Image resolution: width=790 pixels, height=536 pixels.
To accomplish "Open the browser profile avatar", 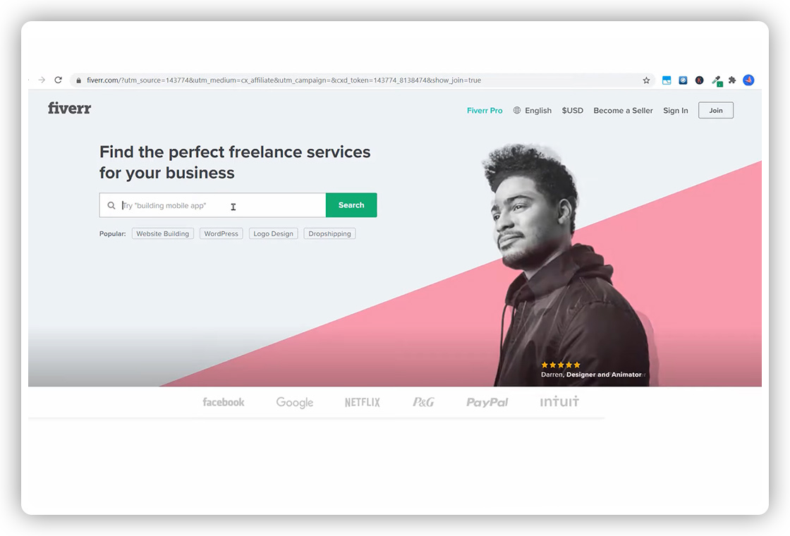I will tap(748, 80).
